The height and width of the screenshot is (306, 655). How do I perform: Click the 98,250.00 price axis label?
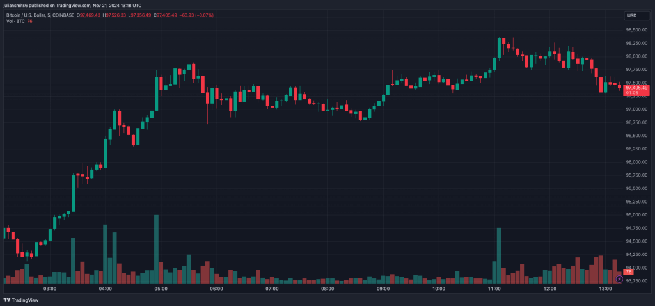pos(636,43)
